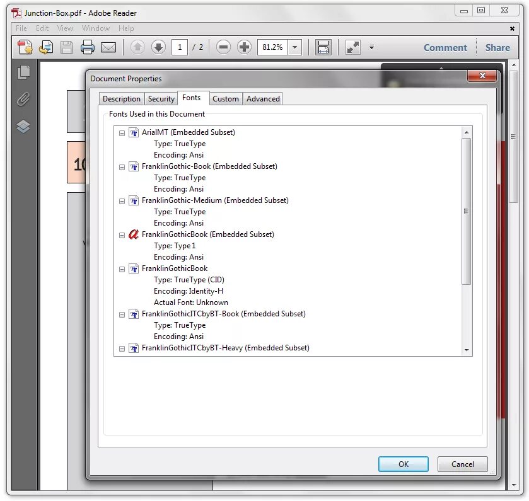This screenshot has height=501, width=529.
Task: Collapse the ArialMT font entry
Action: click(x=122, y=133)
